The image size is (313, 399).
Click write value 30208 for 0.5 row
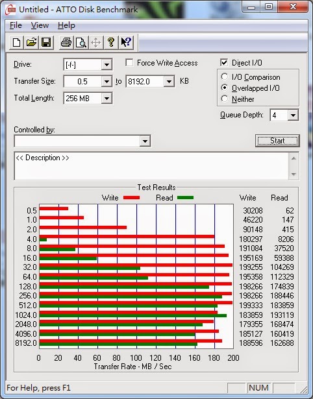click(253, 210)
